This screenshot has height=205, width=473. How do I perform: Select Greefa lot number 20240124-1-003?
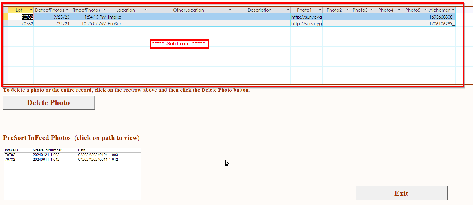click(46, 155)
